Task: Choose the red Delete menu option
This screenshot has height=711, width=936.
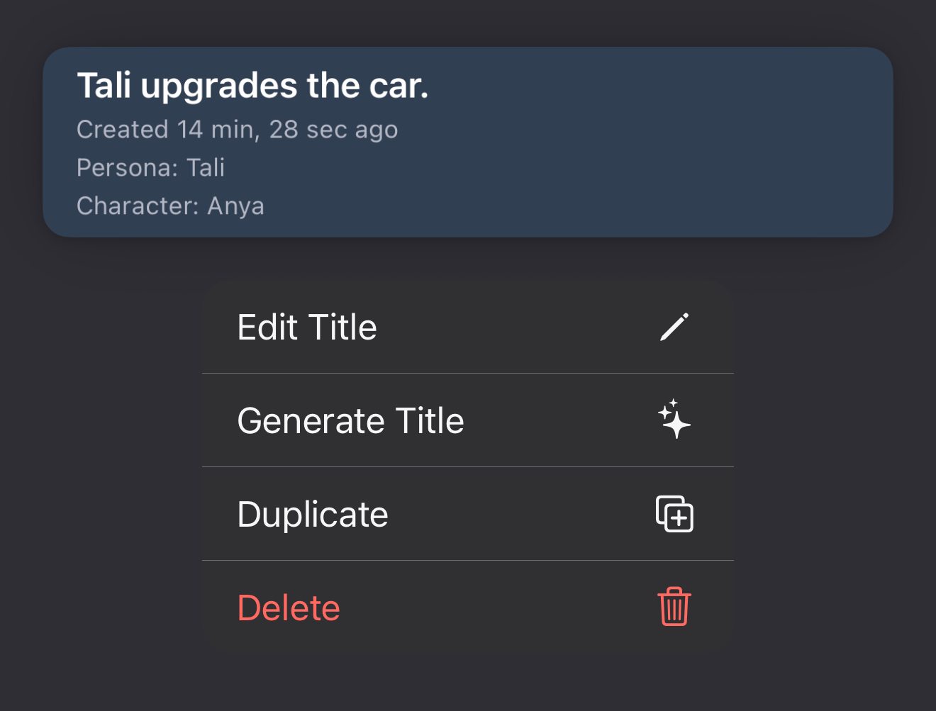Action: 468,608
